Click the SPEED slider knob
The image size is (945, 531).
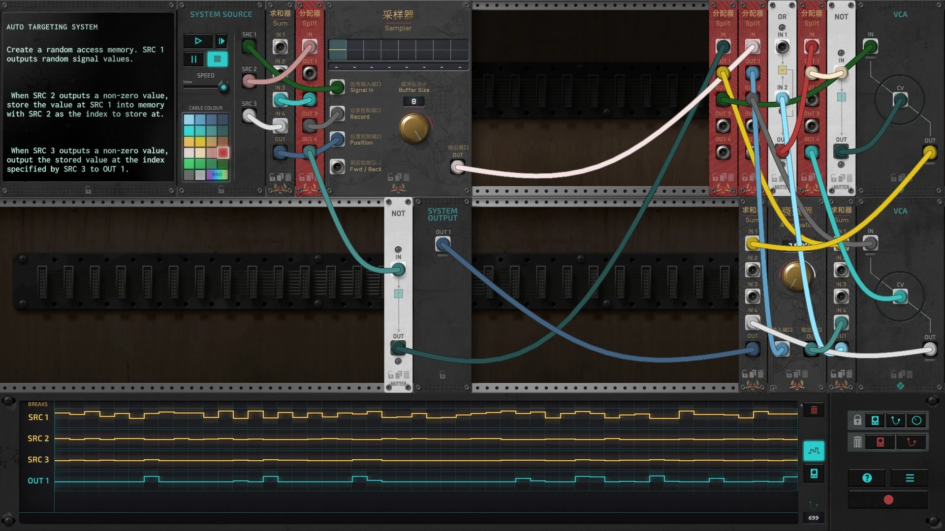223,88
